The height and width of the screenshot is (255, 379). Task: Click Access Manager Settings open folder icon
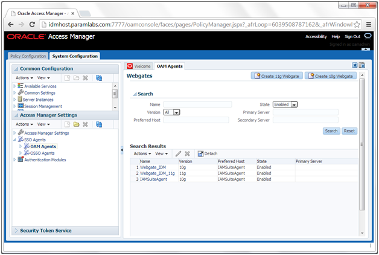[x=77, y=124]
